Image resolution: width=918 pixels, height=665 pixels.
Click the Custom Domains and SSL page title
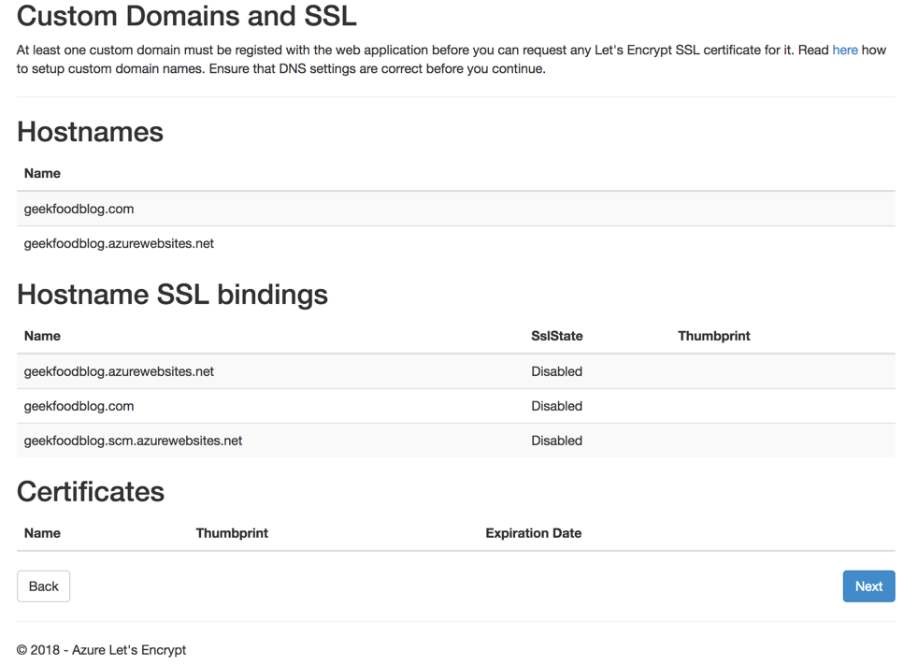tap(186, 16)
